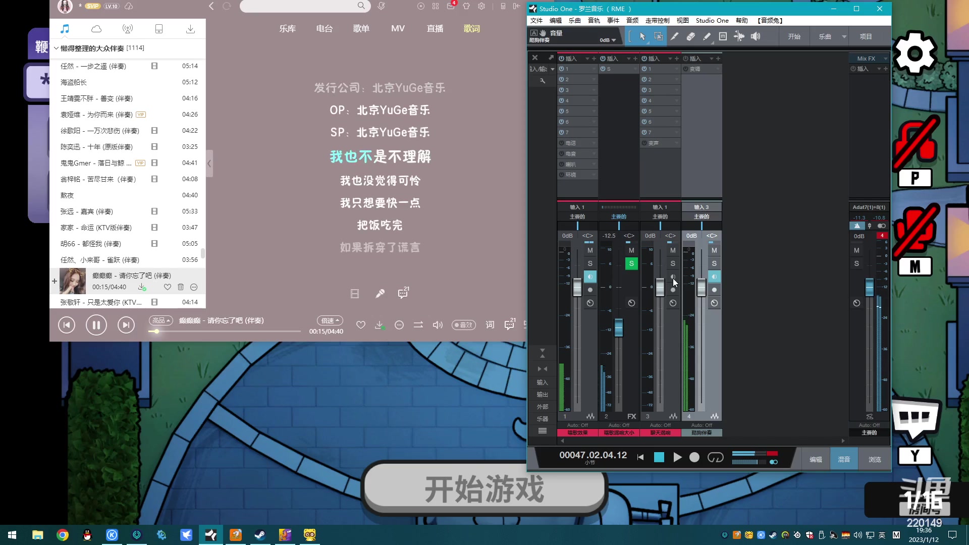Open player volume speaker icon
This screenshot has width=969, height=545.
(x=438, y=325)
